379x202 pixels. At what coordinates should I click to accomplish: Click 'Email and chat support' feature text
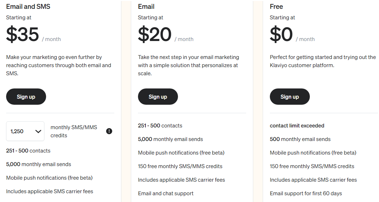[165, 193]
